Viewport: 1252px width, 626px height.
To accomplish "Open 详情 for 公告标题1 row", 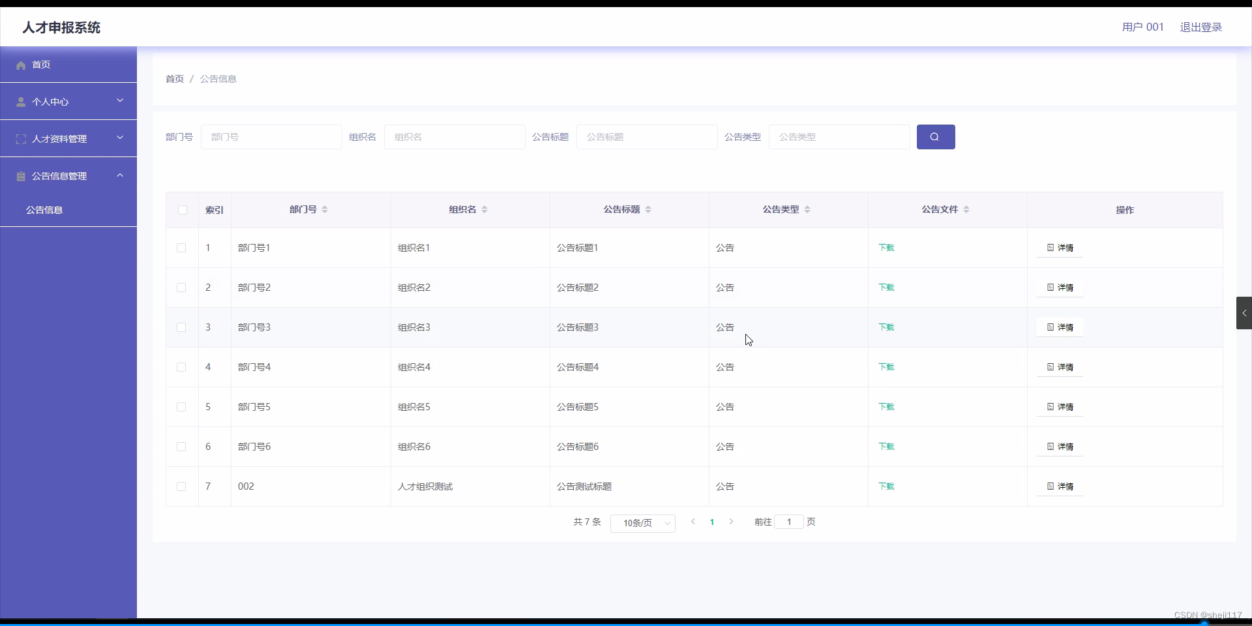I will point(1059,248).
